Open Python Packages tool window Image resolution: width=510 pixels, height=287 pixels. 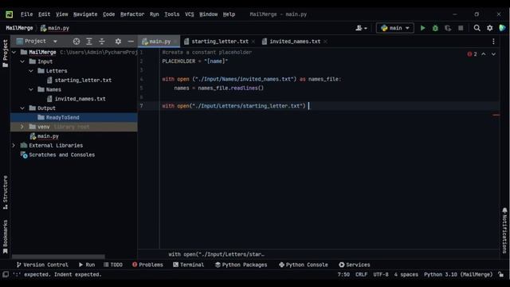tap(241, 265)
